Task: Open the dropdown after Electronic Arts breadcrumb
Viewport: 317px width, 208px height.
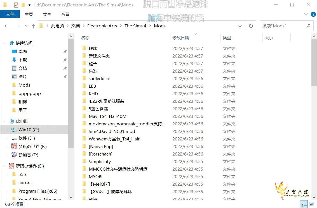Action: click(x=121, y=26)
